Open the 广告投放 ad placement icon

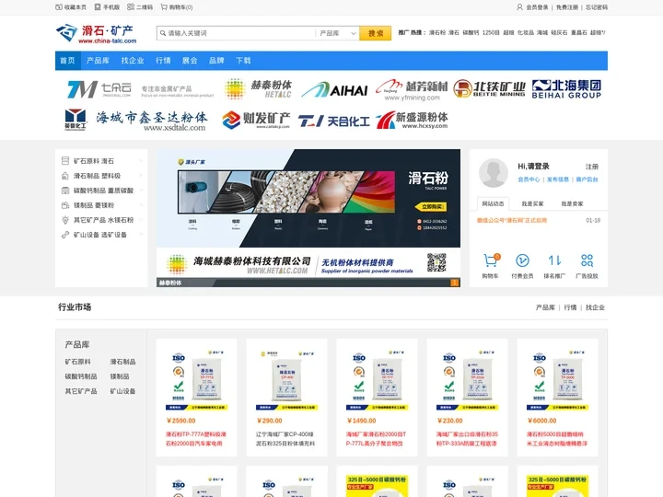click(x=587, y=260)
